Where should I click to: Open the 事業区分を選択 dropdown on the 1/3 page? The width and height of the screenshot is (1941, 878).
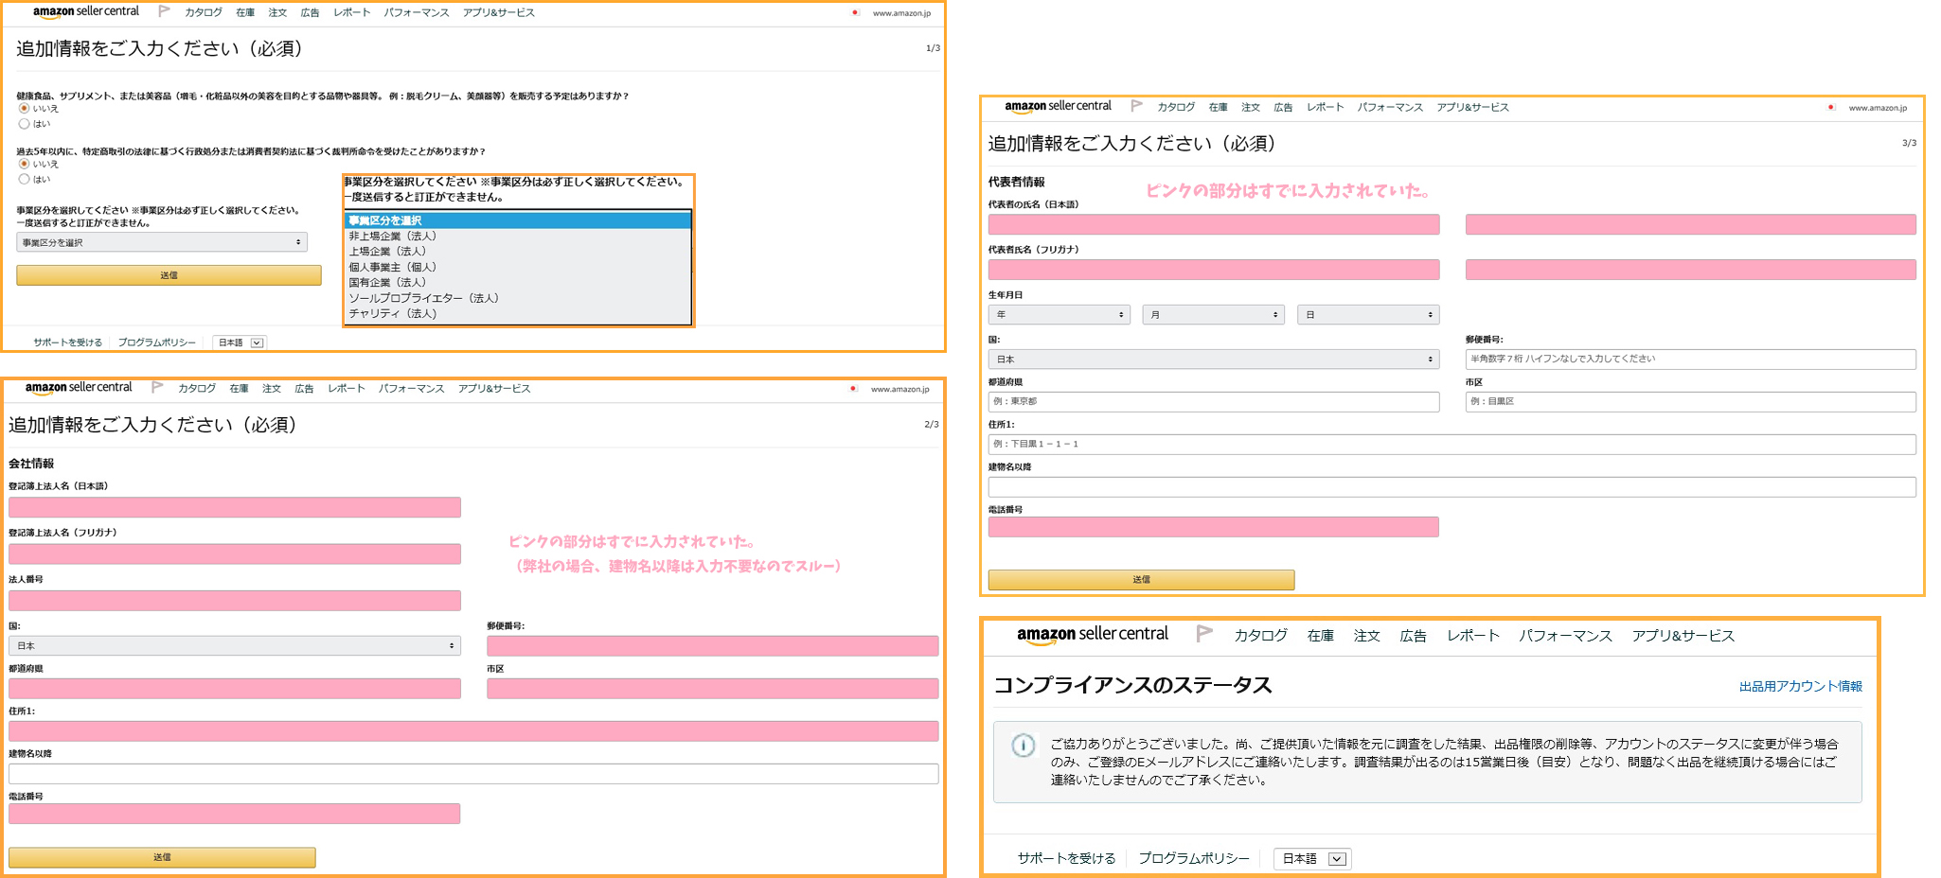click(162, 242)
